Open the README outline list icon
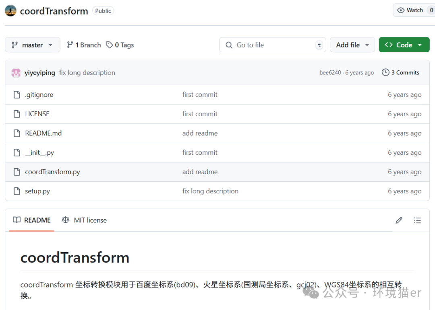435x310 pixels. click(x=418, y=220)
